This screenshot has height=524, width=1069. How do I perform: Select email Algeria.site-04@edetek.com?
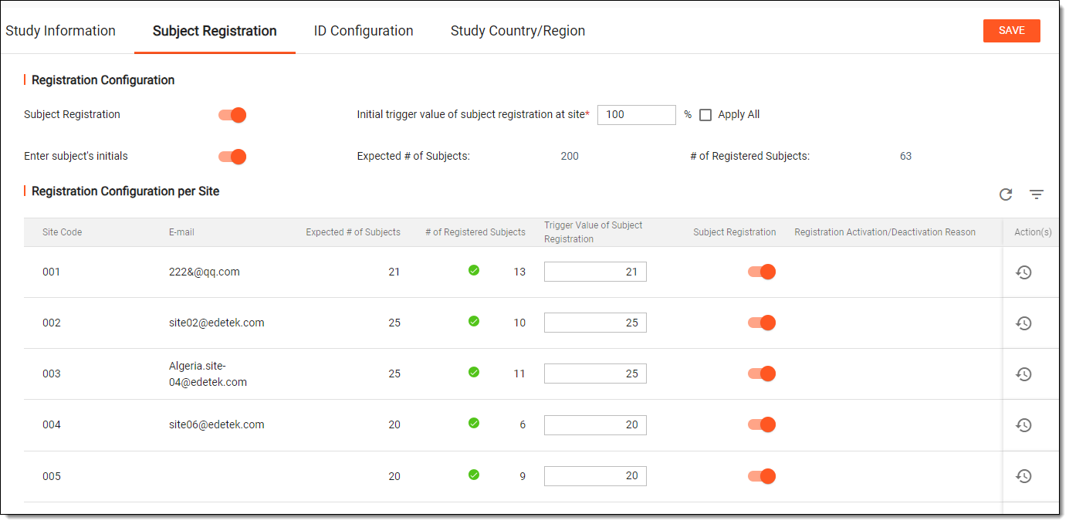pyautogui.click(x=208, y=374)
